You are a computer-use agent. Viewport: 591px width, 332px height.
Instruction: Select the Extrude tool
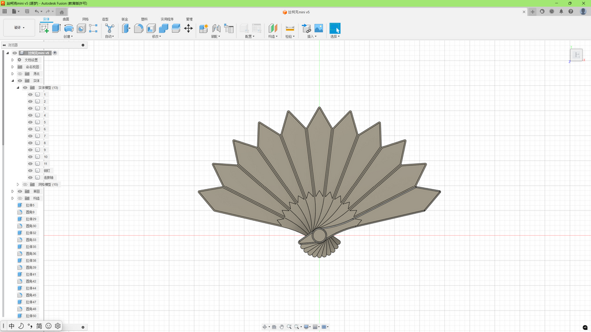point(57,28)
